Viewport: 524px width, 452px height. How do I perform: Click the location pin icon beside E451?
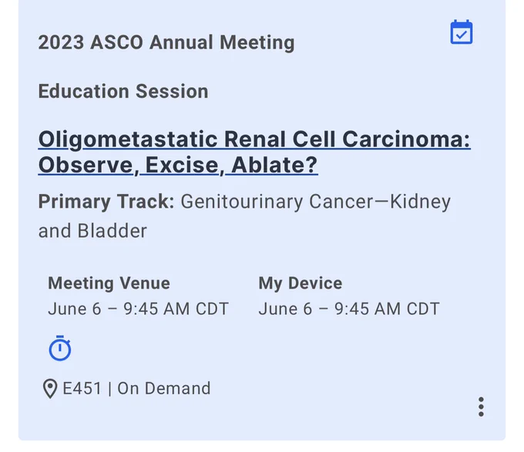pyautogui.click(x=50, y=389)
